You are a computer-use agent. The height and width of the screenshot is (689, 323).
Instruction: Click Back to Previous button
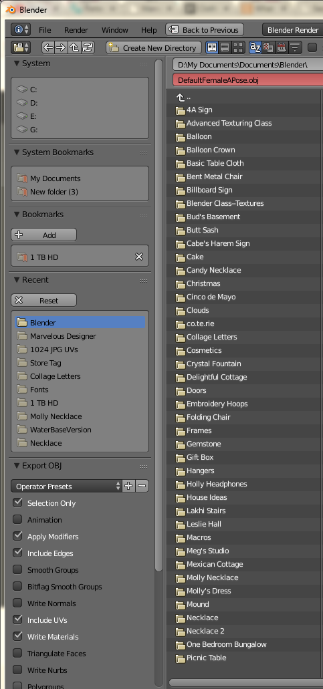[x=205, y=30]
